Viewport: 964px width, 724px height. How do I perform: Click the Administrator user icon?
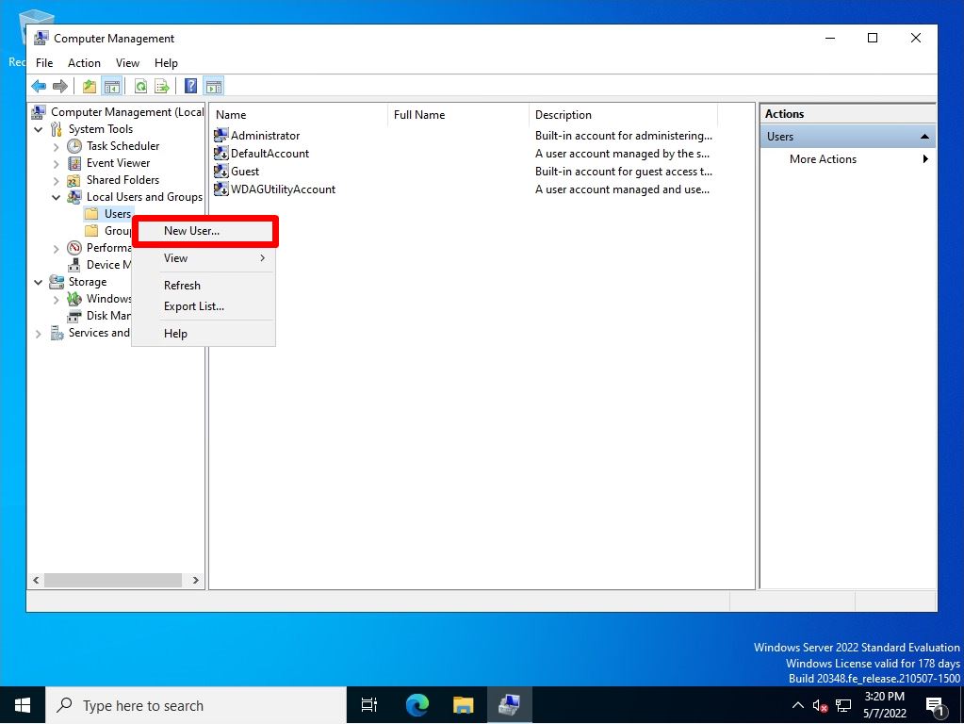pos(221,136)
